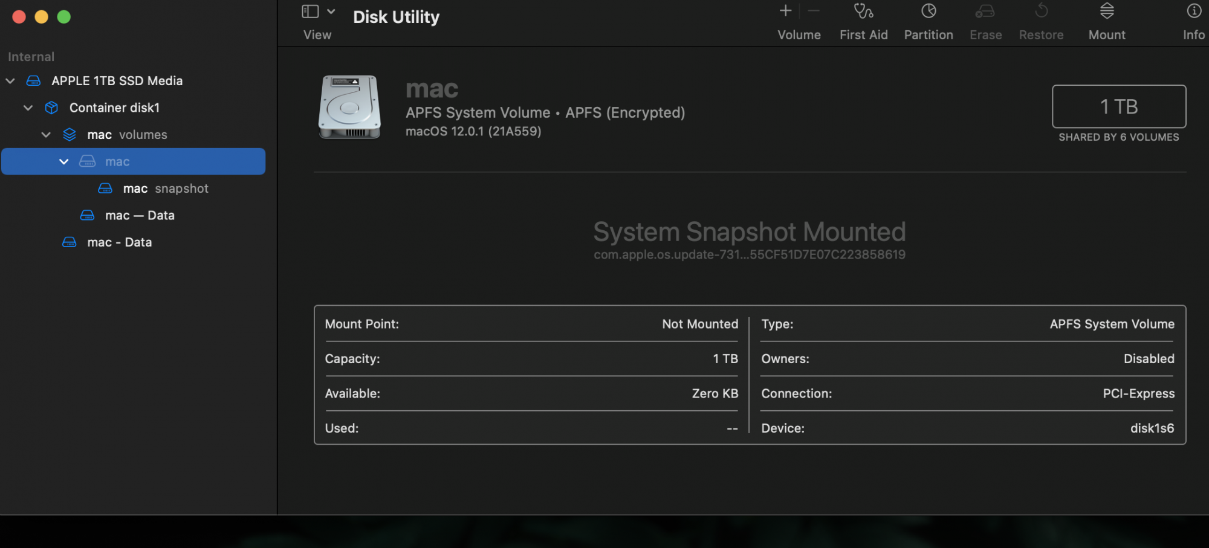Collapse mac volumes group arrow
The width and height of the screenshot is (1209, 548).
(46, 135)
